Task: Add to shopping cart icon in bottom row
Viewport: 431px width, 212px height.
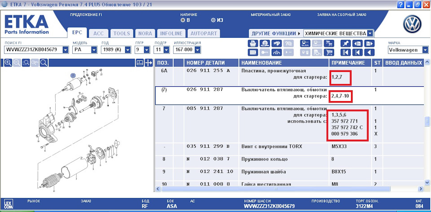Action: click(x=329, y=52)
